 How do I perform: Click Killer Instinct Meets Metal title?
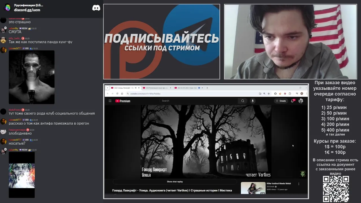click(279, 184)
